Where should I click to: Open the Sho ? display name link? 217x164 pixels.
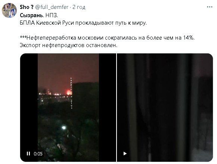click(x=27, y=7)
